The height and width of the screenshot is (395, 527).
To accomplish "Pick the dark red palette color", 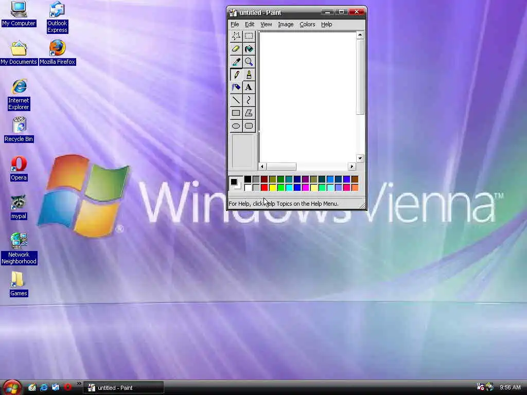I will pos(264,179).
